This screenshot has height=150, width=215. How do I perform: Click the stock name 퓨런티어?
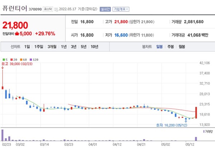[x=15, y=9]
